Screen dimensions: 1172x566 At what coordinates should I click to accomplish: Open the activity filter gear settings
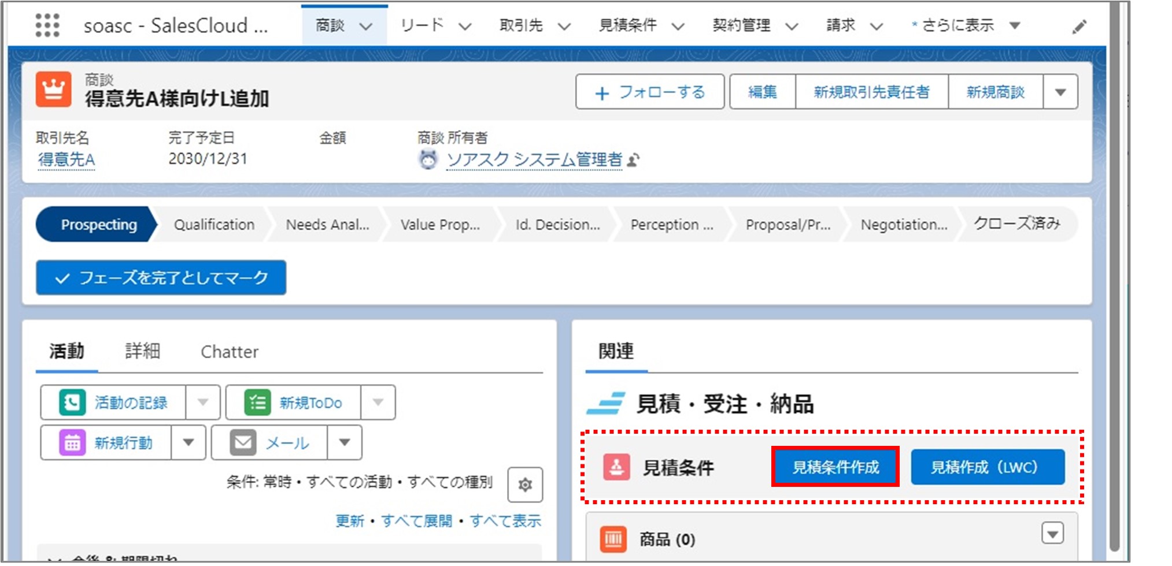click(x=525, y=485)
